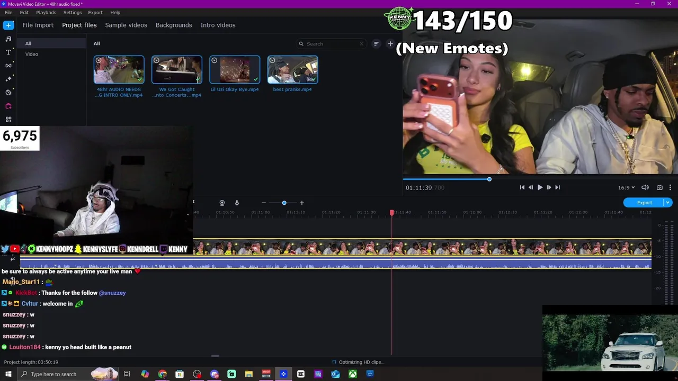Open the Sounds (music note) sidebar section
This screenshot has width=678, height=381.
8,39
